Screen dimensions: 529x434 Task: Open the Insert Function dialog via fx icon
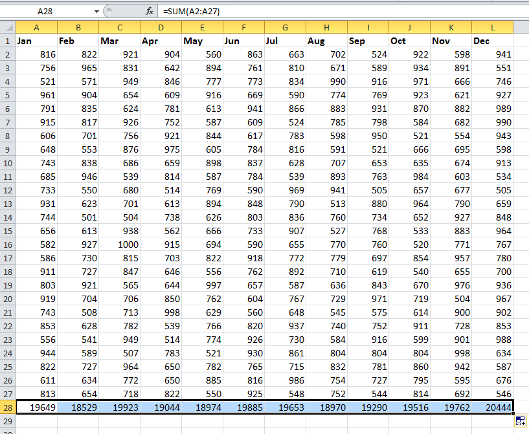point(150,11)
